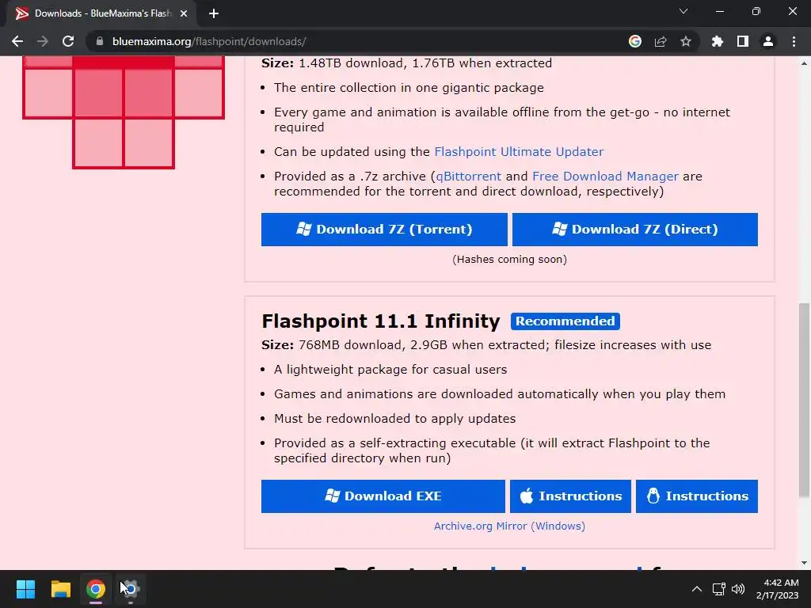Follow the qBittorrent link

(469, 177)
